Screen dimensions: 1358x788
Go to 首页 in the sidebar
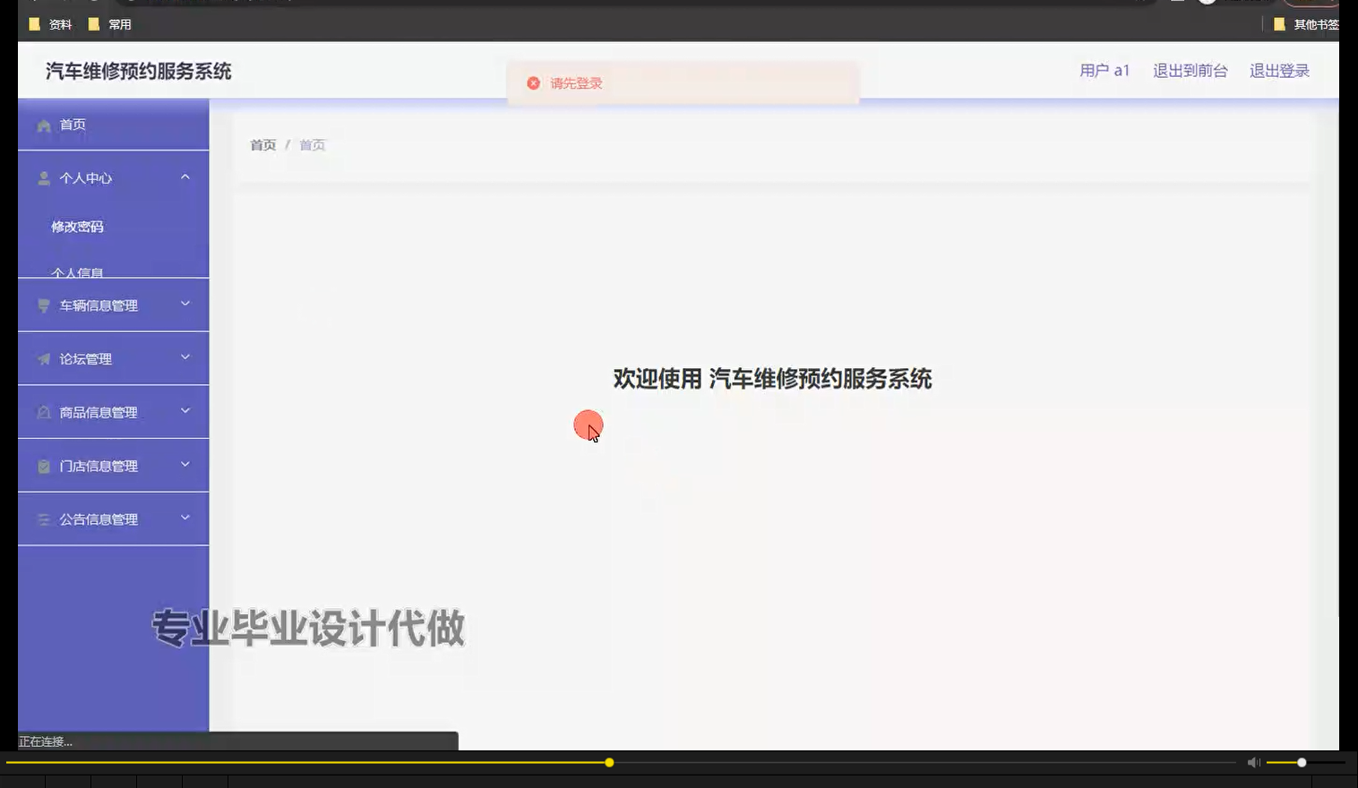coord(114,124)
